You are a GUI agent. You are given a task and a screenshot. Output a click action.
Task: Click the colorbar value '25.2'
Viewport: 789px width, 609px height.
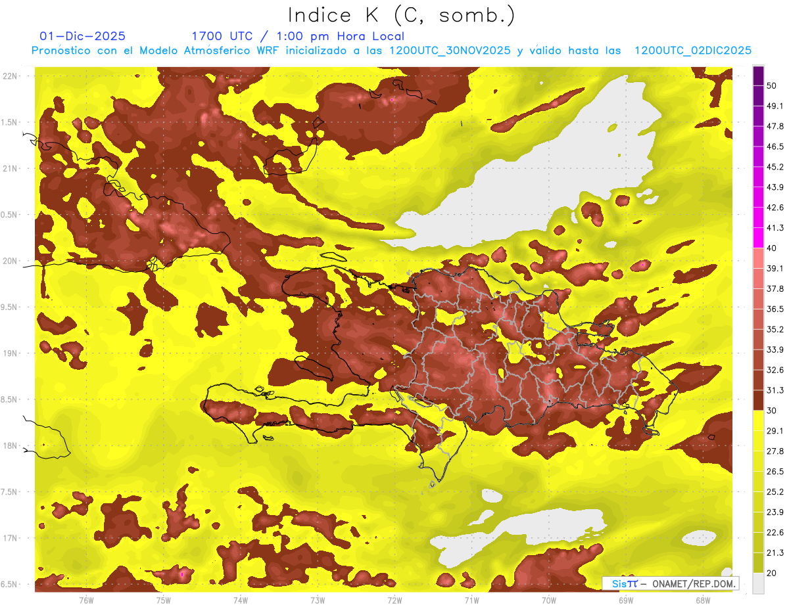click(x=775, y=492)
